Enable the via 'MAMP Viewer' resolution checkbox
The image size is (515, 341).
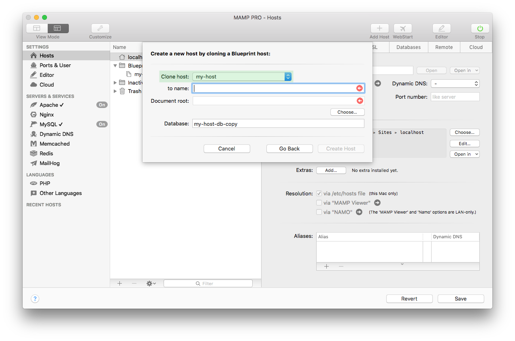coord(319,203)
